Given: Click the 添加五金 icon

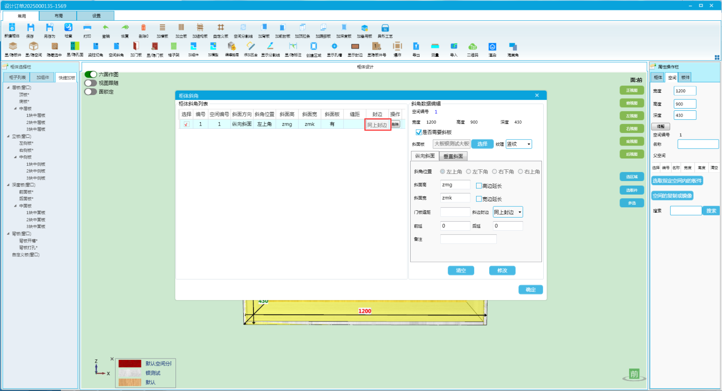Looking at the screenshot, I should pos(251,46).
